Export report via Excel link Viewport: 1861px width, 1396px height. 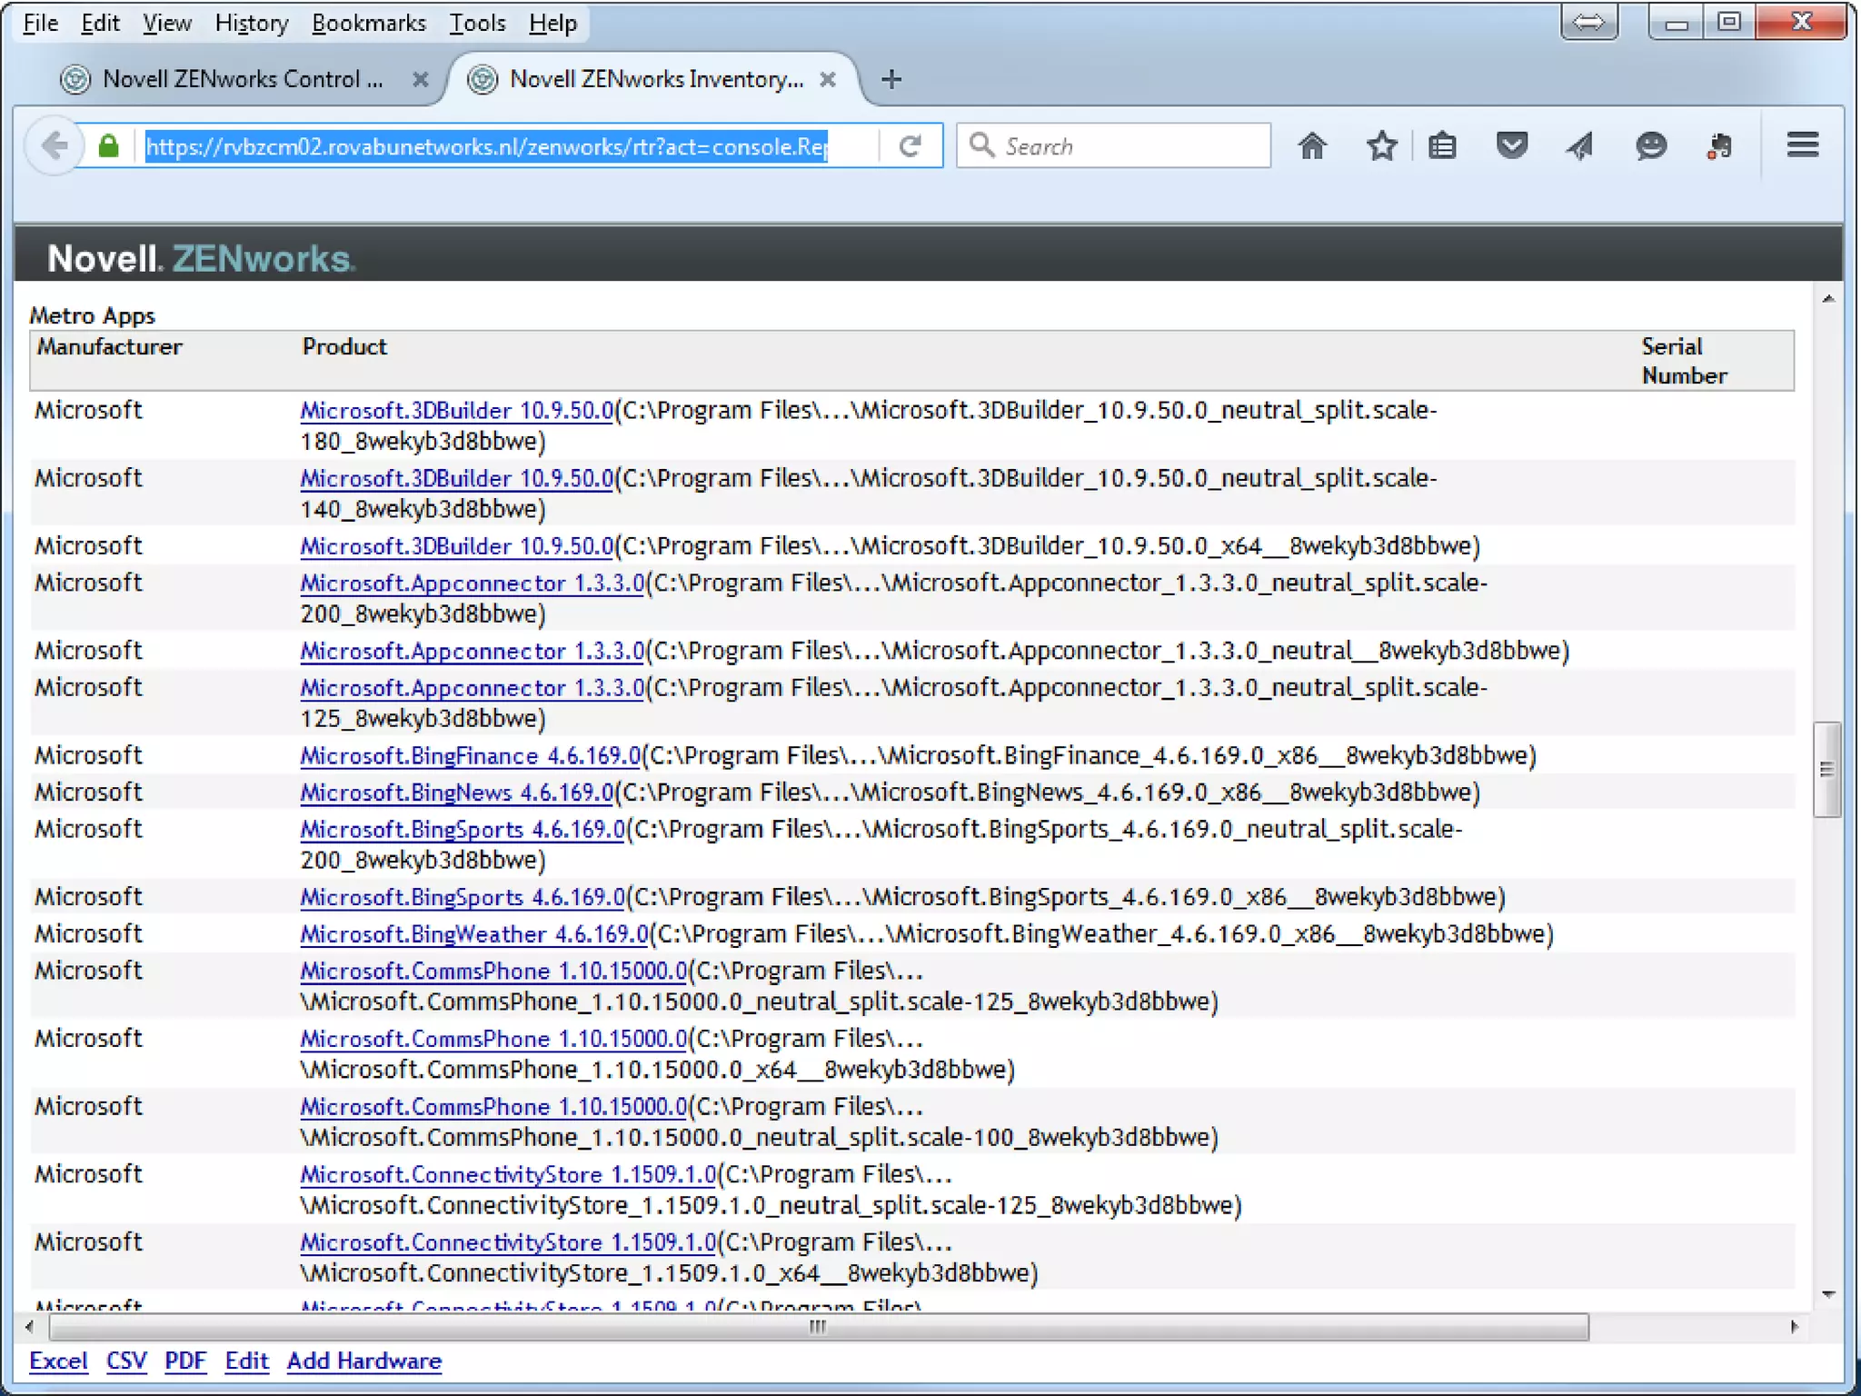(x=58, y=1361)
